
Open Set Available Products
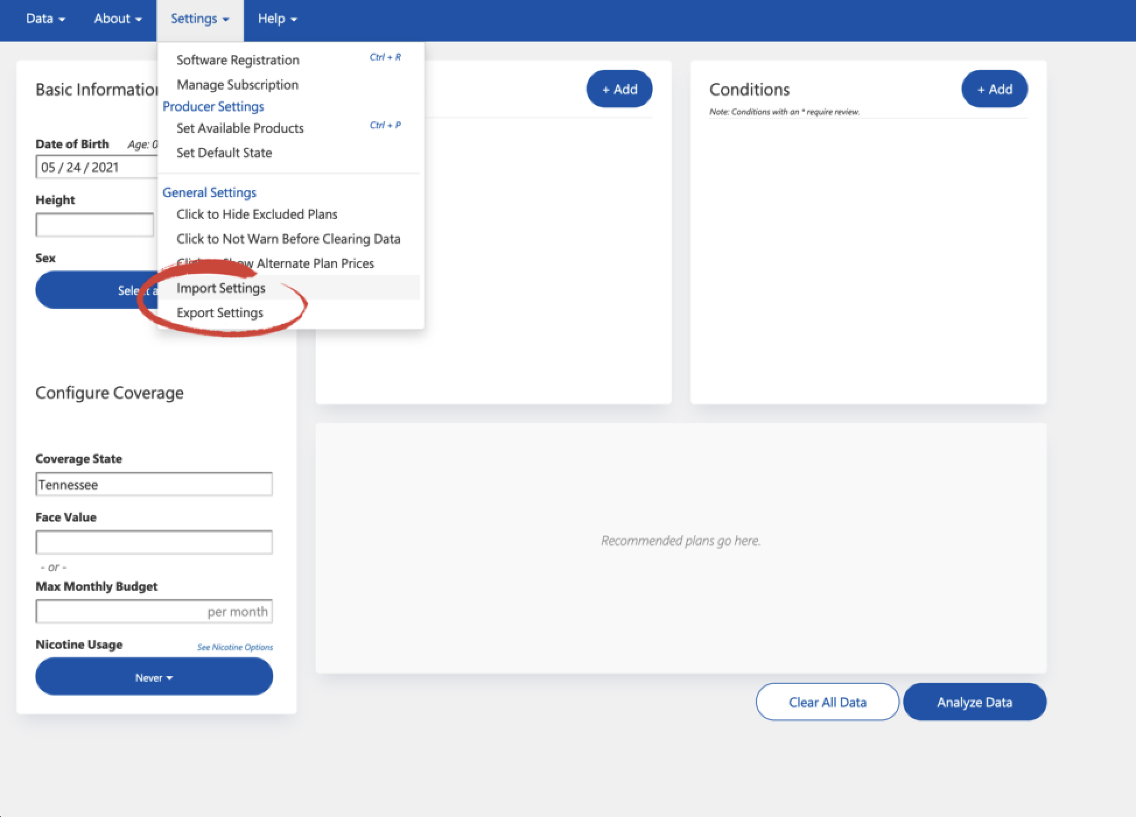pos(240,128)
